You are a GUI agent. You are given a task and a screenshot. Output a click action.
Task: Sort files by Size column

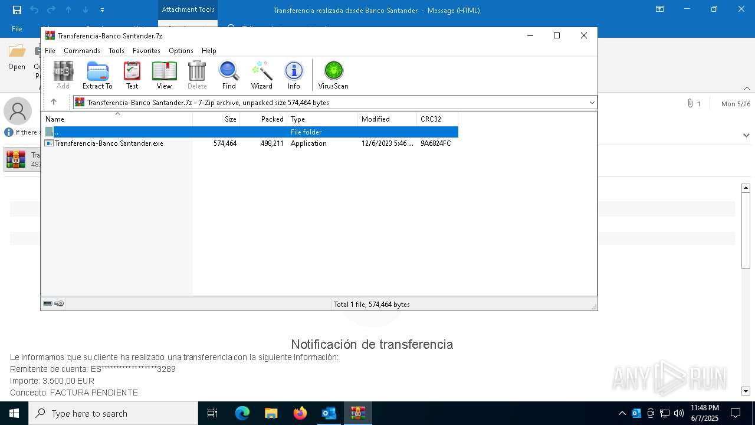click(x=216, y=119)
